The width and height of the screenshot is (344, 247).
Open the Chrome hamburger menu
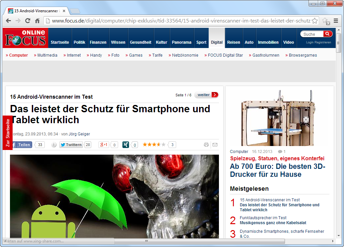pyautogui.click(x=336, y=21)
